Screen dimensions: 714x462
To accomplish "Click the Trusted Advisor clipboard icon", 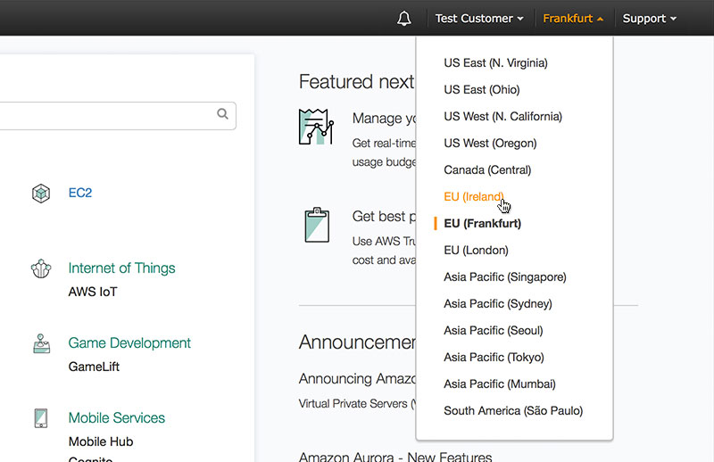I will tap(317, 225).
